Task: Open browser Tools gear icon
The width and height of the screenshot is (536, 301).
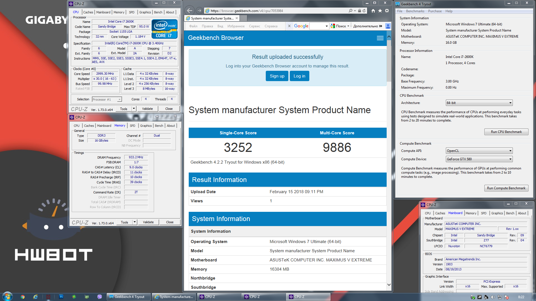Action: pos(387,11)
